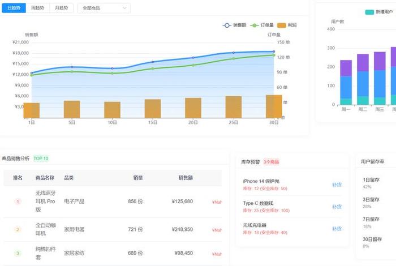Restock Type-C 数据线 via 补货 link
This screenshot has width=396, height=266.
point(337,207)
